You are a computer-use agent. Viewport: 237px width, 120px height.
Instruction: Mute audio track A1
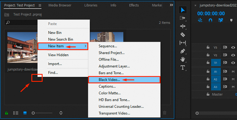click(x=233, y=71)
